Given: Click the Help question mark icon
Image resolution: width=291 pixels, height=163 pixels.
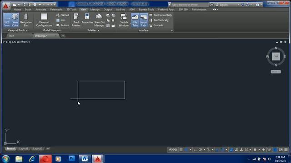Looking at the screenshot, I should [257, 5].
